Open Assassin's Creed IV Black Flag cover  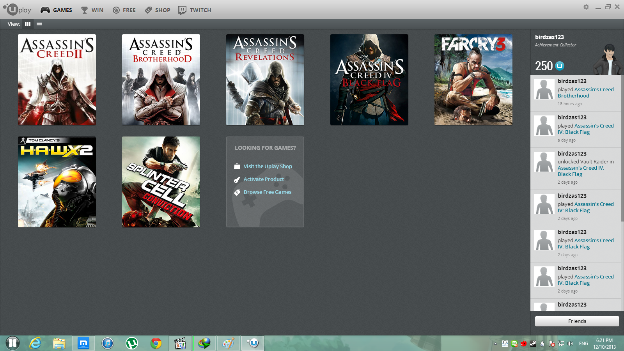pyautogui.click(x=369, y=80)
